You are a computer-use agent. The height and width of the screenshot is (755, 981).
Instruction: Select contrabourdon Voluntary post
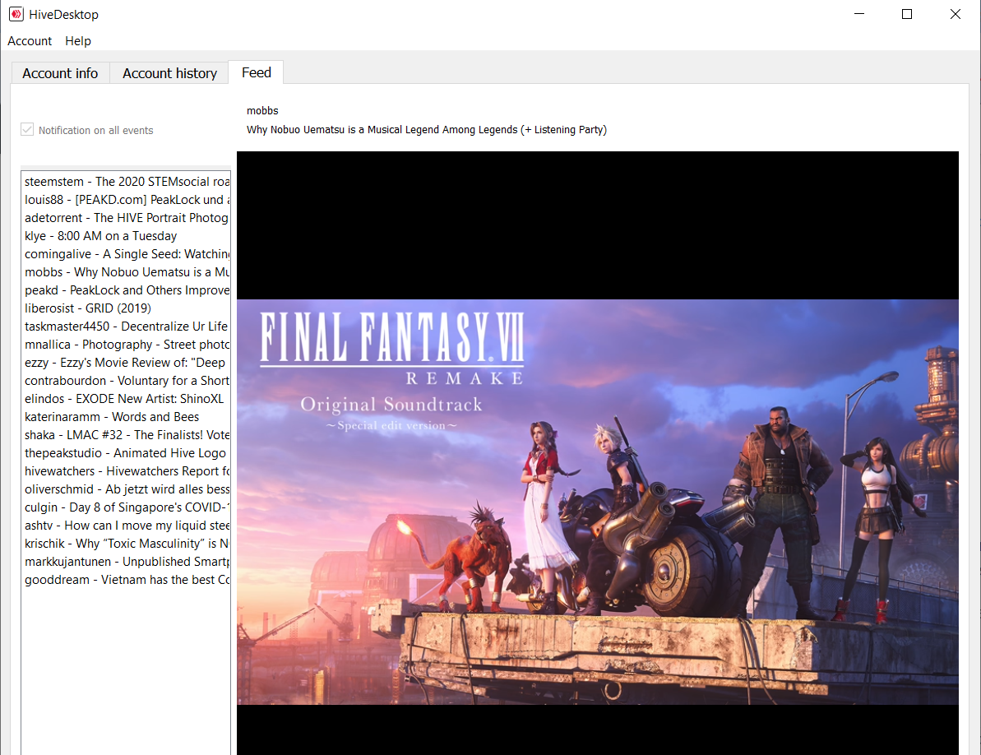tap(127, 381)
